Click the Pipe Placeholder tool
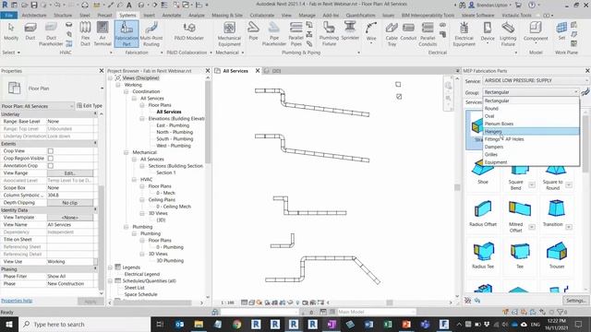Image resolution: width=591 pixels, height=332 pixels. (274, 34)
